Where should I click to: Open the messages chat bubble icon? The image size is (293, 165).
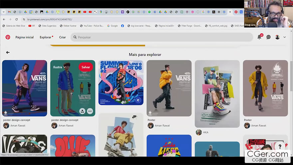tap(268, 37)
